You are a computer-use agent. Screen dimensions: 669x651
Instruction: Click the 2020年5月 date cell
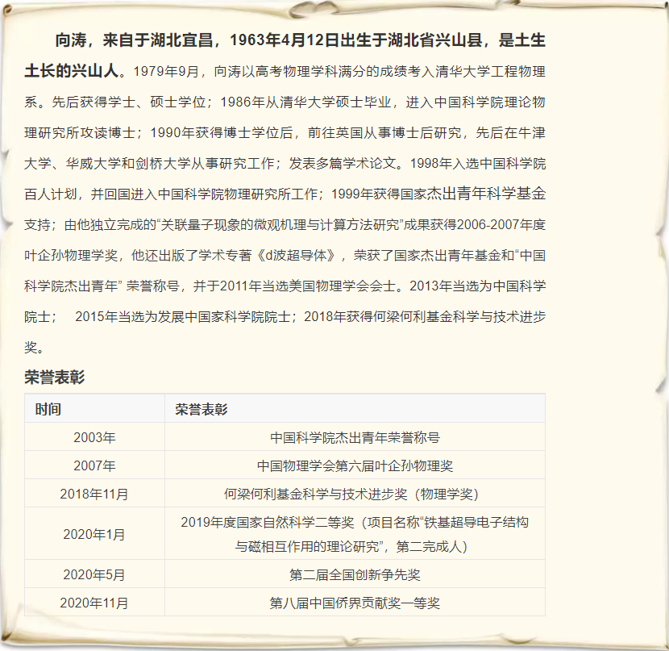94,574
